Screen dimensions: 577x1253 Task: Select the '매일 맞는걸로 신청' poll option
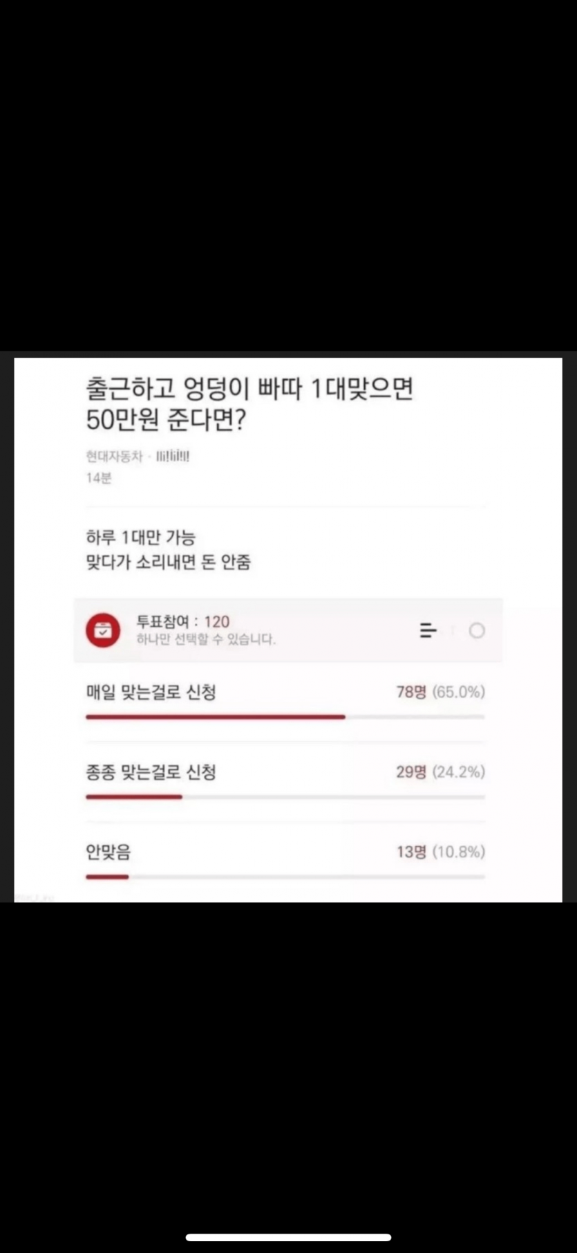(x=151, y=692)
